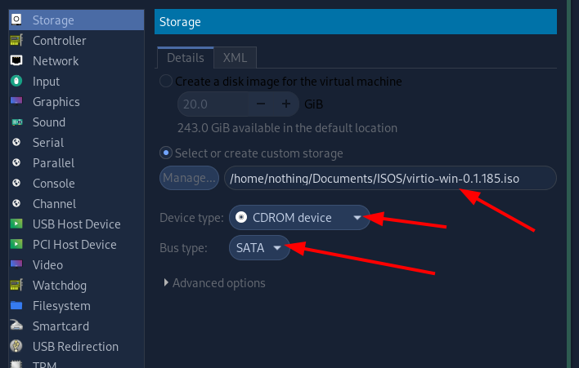Viewport: 579px width, 368px height.
Task: Select 'Create a disk image' radio button
Action: 166,81
